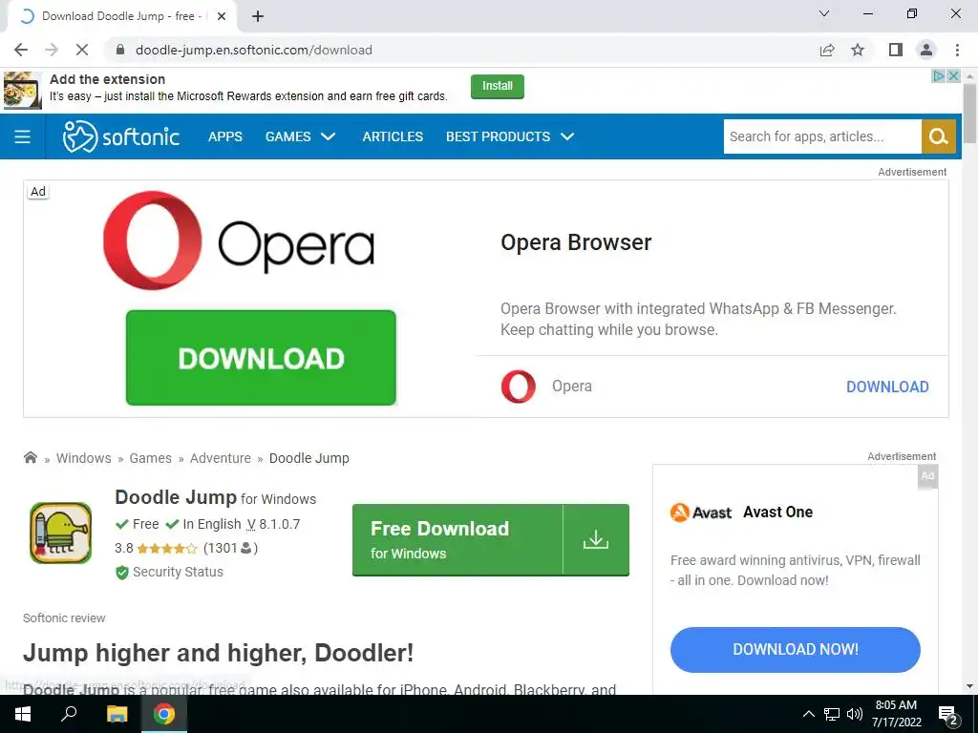Open Chrome three-dot menu

point(957,50)
